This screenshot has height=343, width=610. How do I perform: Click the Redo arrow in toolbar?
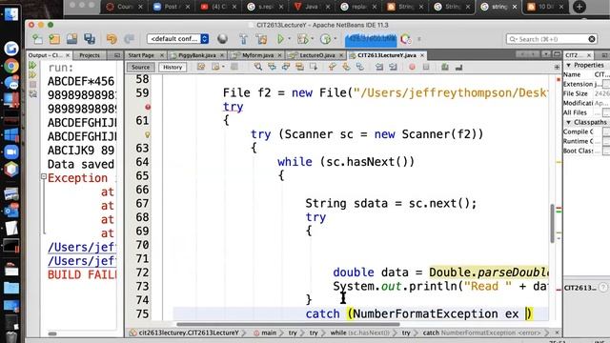(130, 39)
